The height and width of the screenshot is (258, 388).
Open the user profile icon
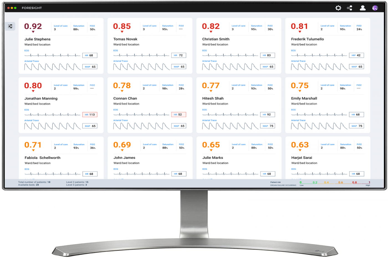point(363,8)
